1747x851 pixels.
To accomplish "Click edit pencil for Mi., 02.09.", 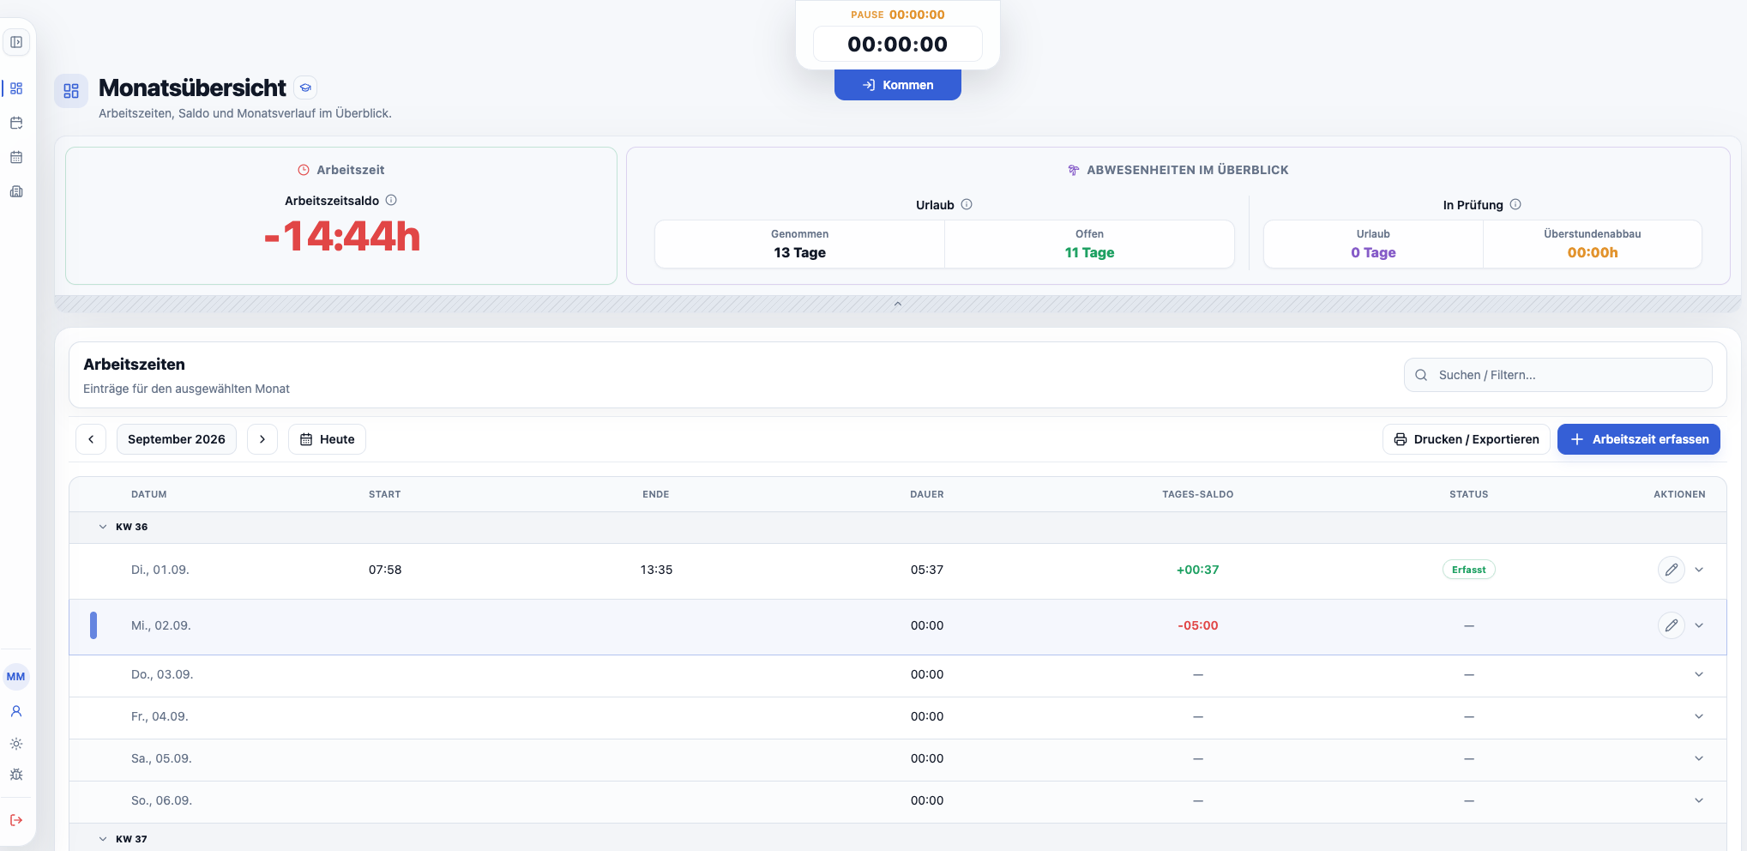I will pos(1672,625).
